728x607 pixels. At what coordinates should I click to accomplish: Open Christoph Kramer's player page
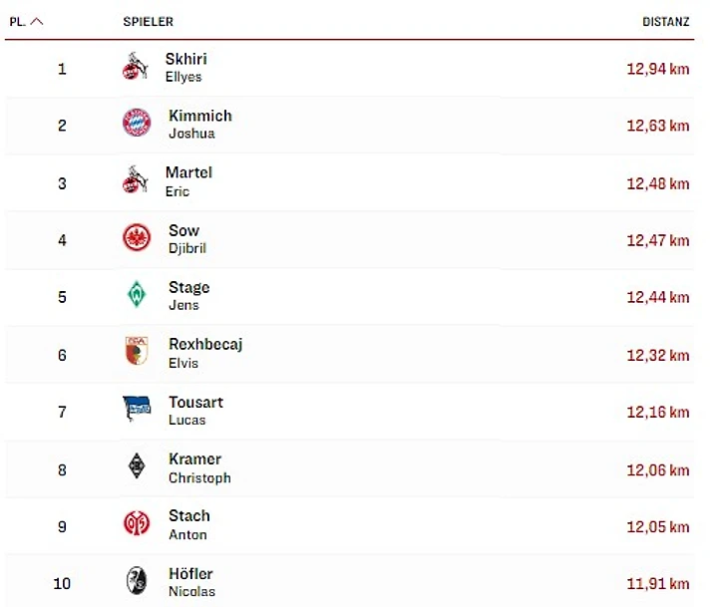coord(198,467)
